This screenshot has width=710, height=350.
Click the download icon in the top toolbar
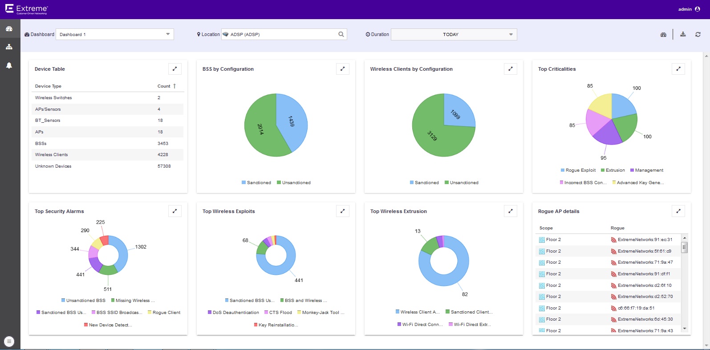tap(683, 34)
